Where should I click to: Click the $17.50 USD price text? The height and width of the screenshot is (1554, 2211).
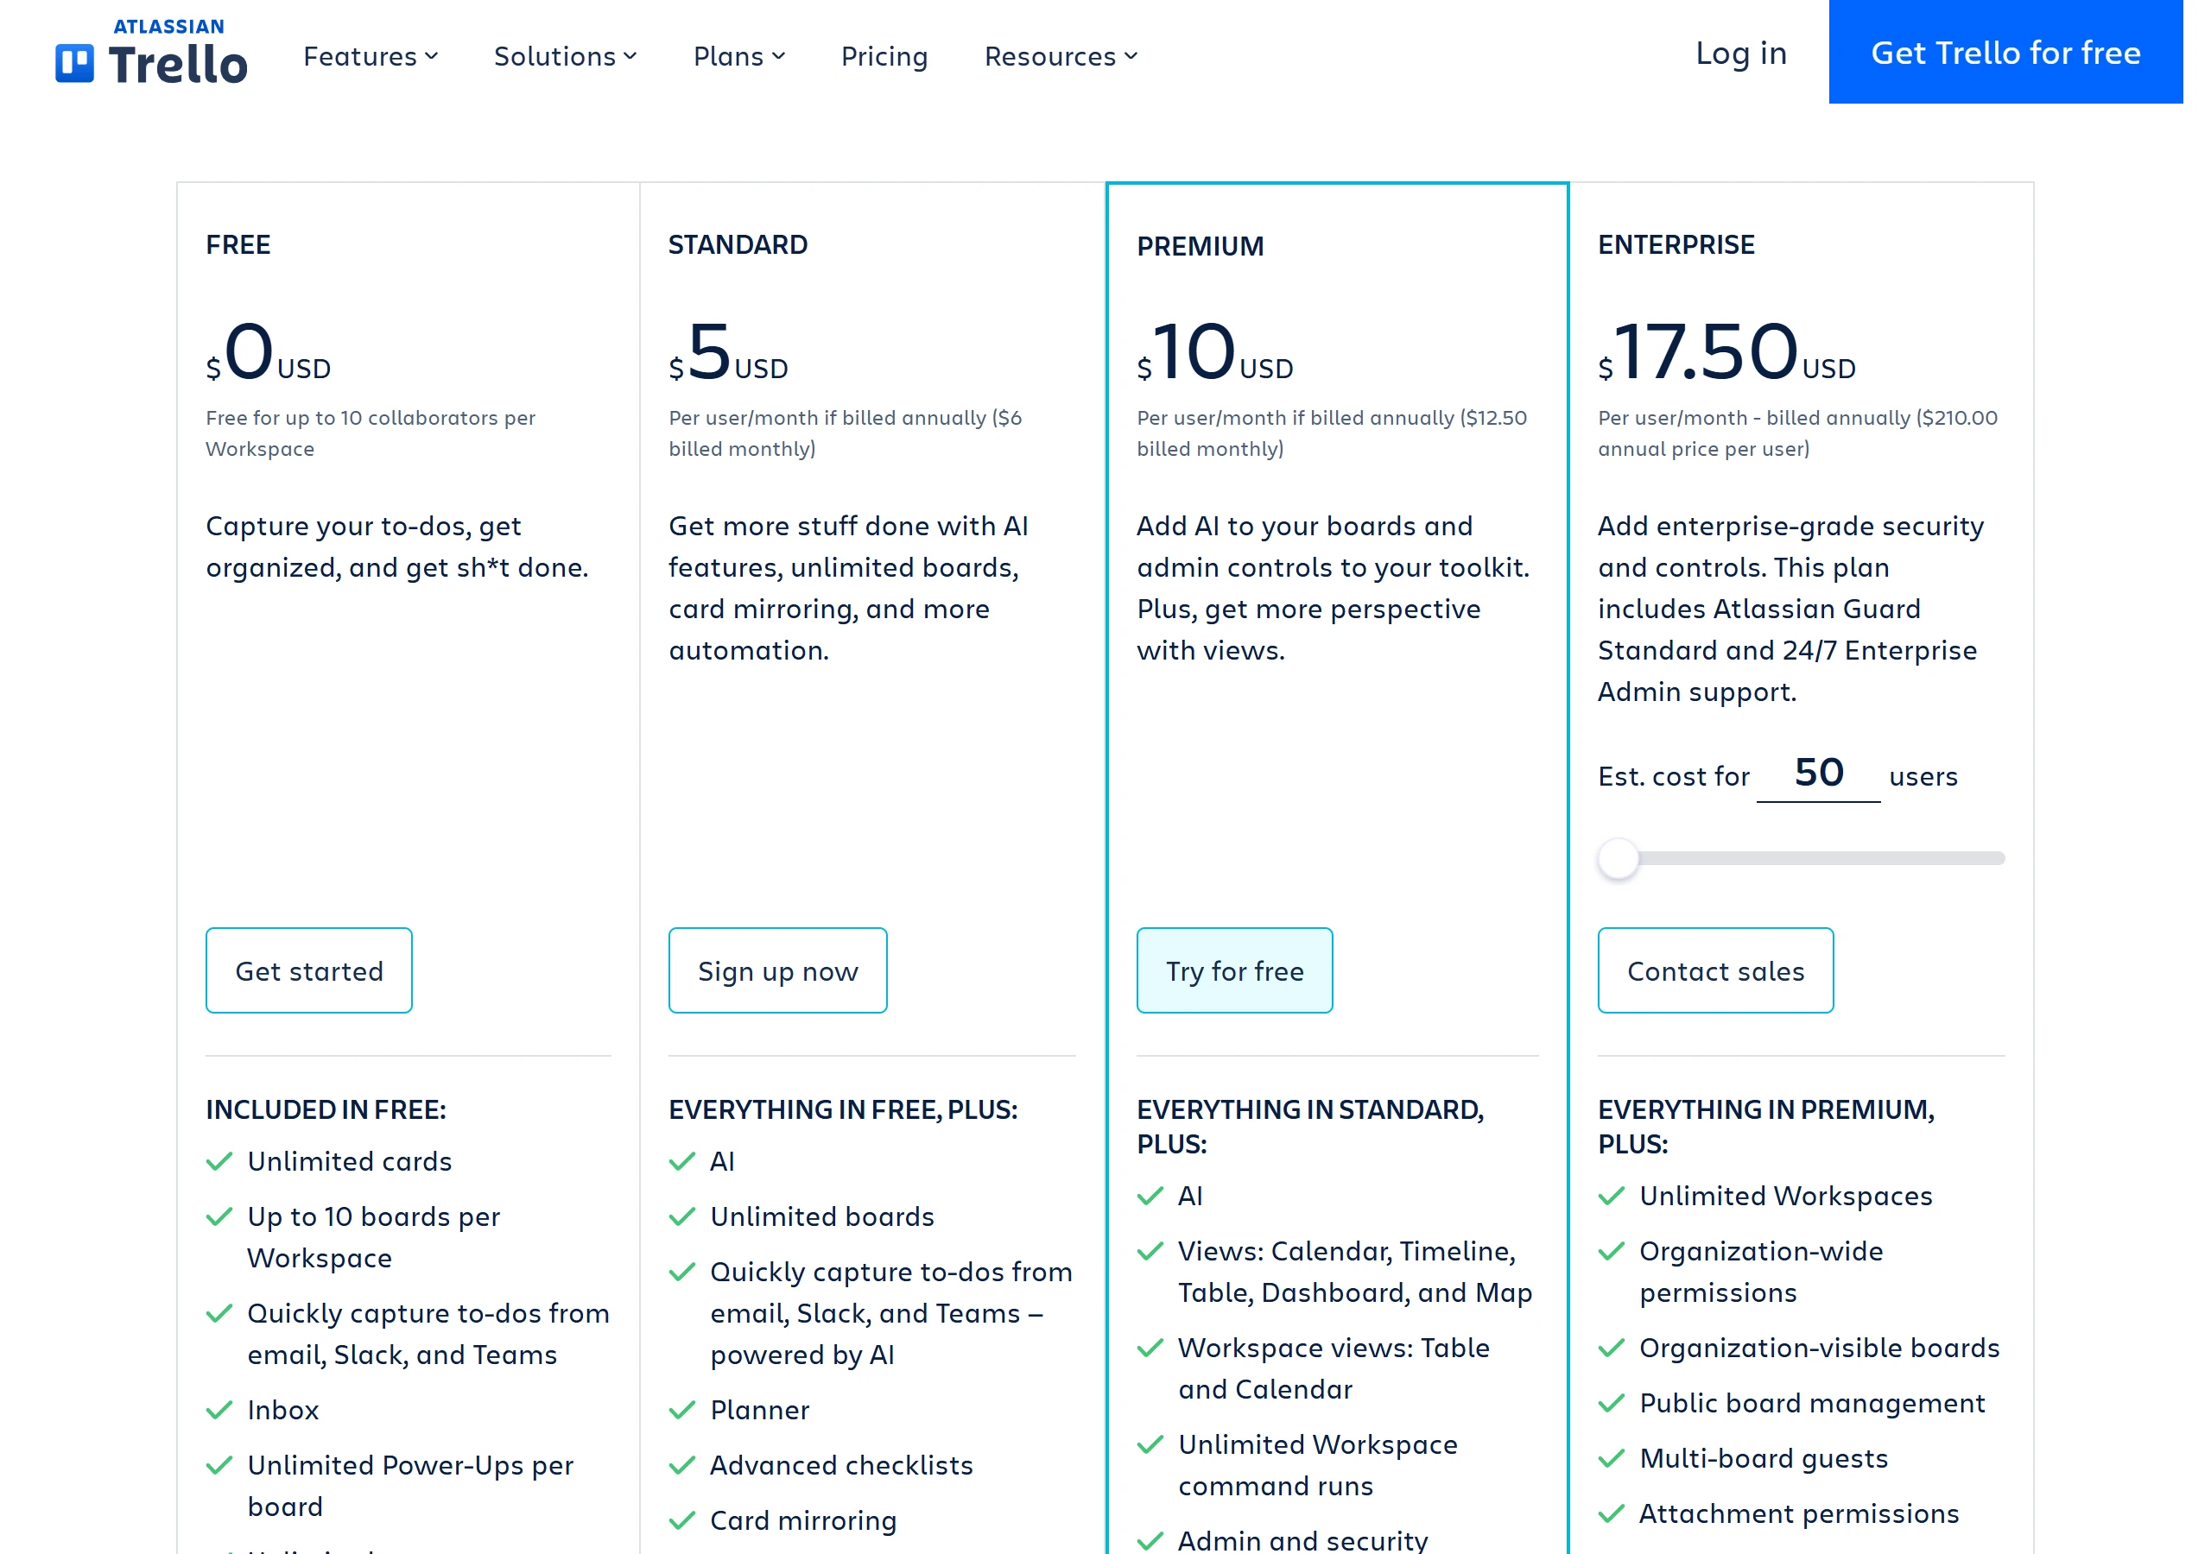coord(1726,351)
